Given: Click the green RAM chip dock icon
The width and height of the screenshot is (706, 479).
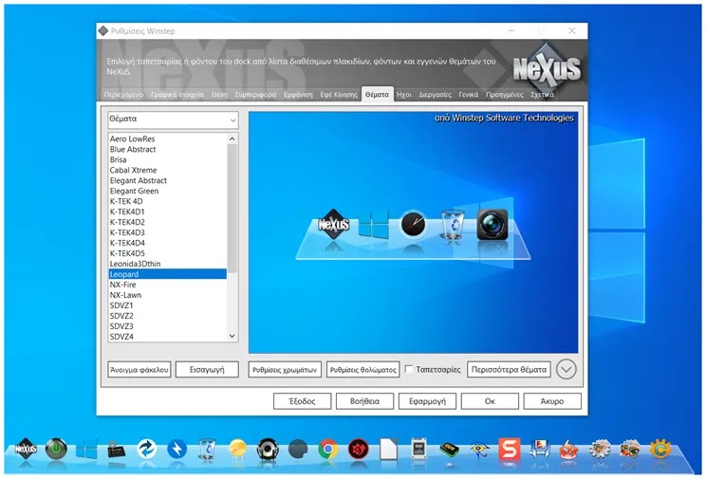Looking at the screenshot, I should point(449,450).
